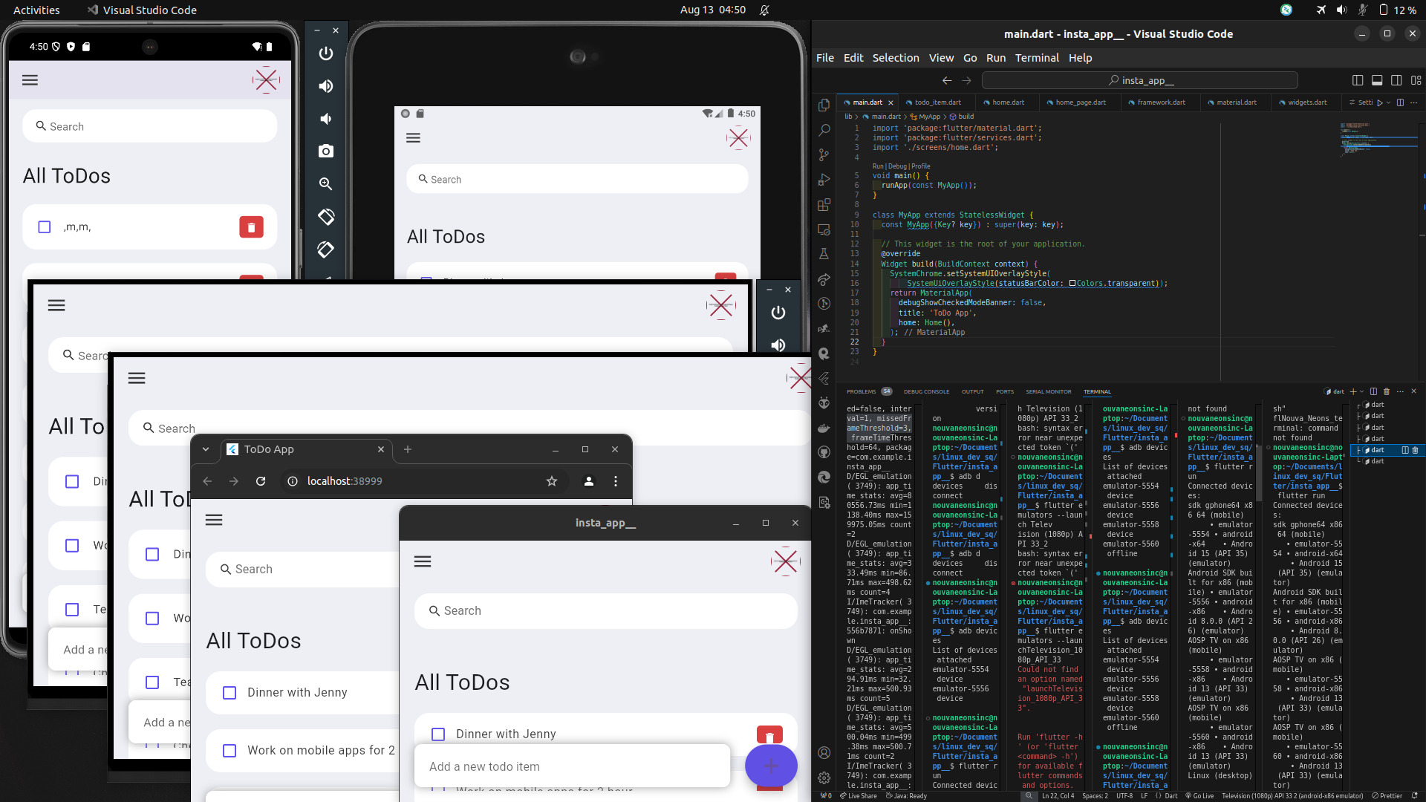Open new terminal launch profile dropdown
The image size is (1426, 802).
(1361, 391)
